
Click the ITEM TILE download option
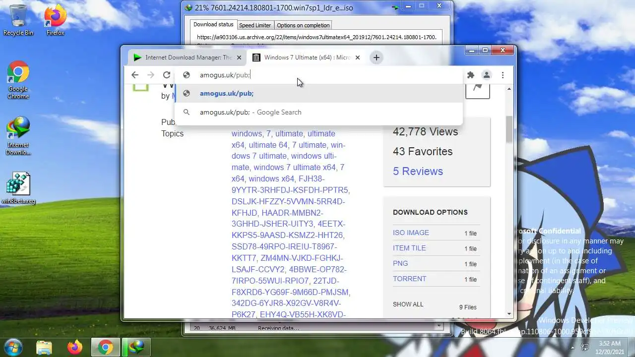(x=409, y=248)
